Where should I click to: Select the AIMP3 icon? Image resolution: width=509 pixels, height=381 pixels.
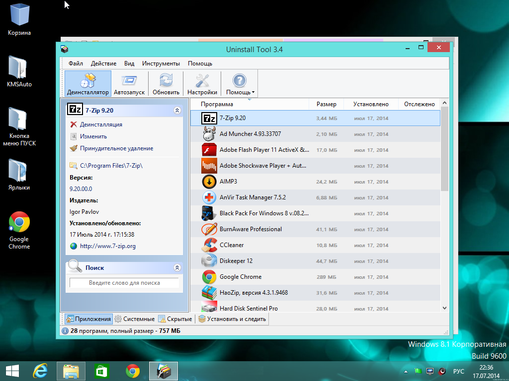pyautogui.click(x=209, y=182)
